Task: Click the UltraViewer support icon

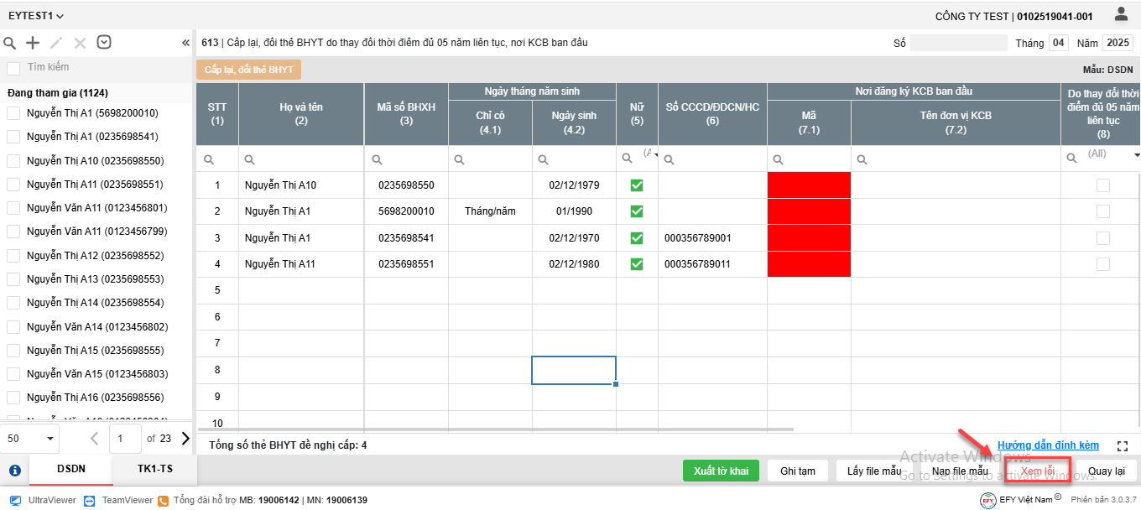Action: click(15, 500)
